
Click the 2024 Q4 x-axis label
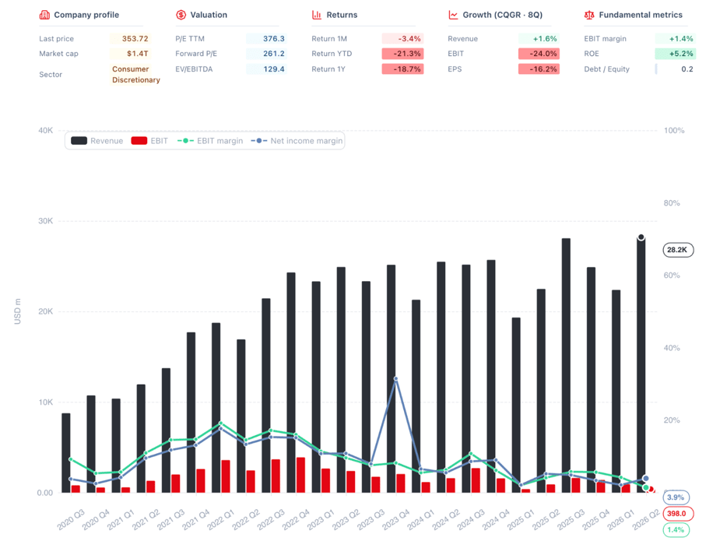[496, 519]
